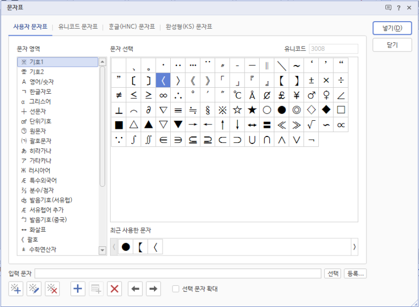This screenshot has width=419, height=307.
Task: Click recent black circle ● character
Action: (x=126, y=247)
